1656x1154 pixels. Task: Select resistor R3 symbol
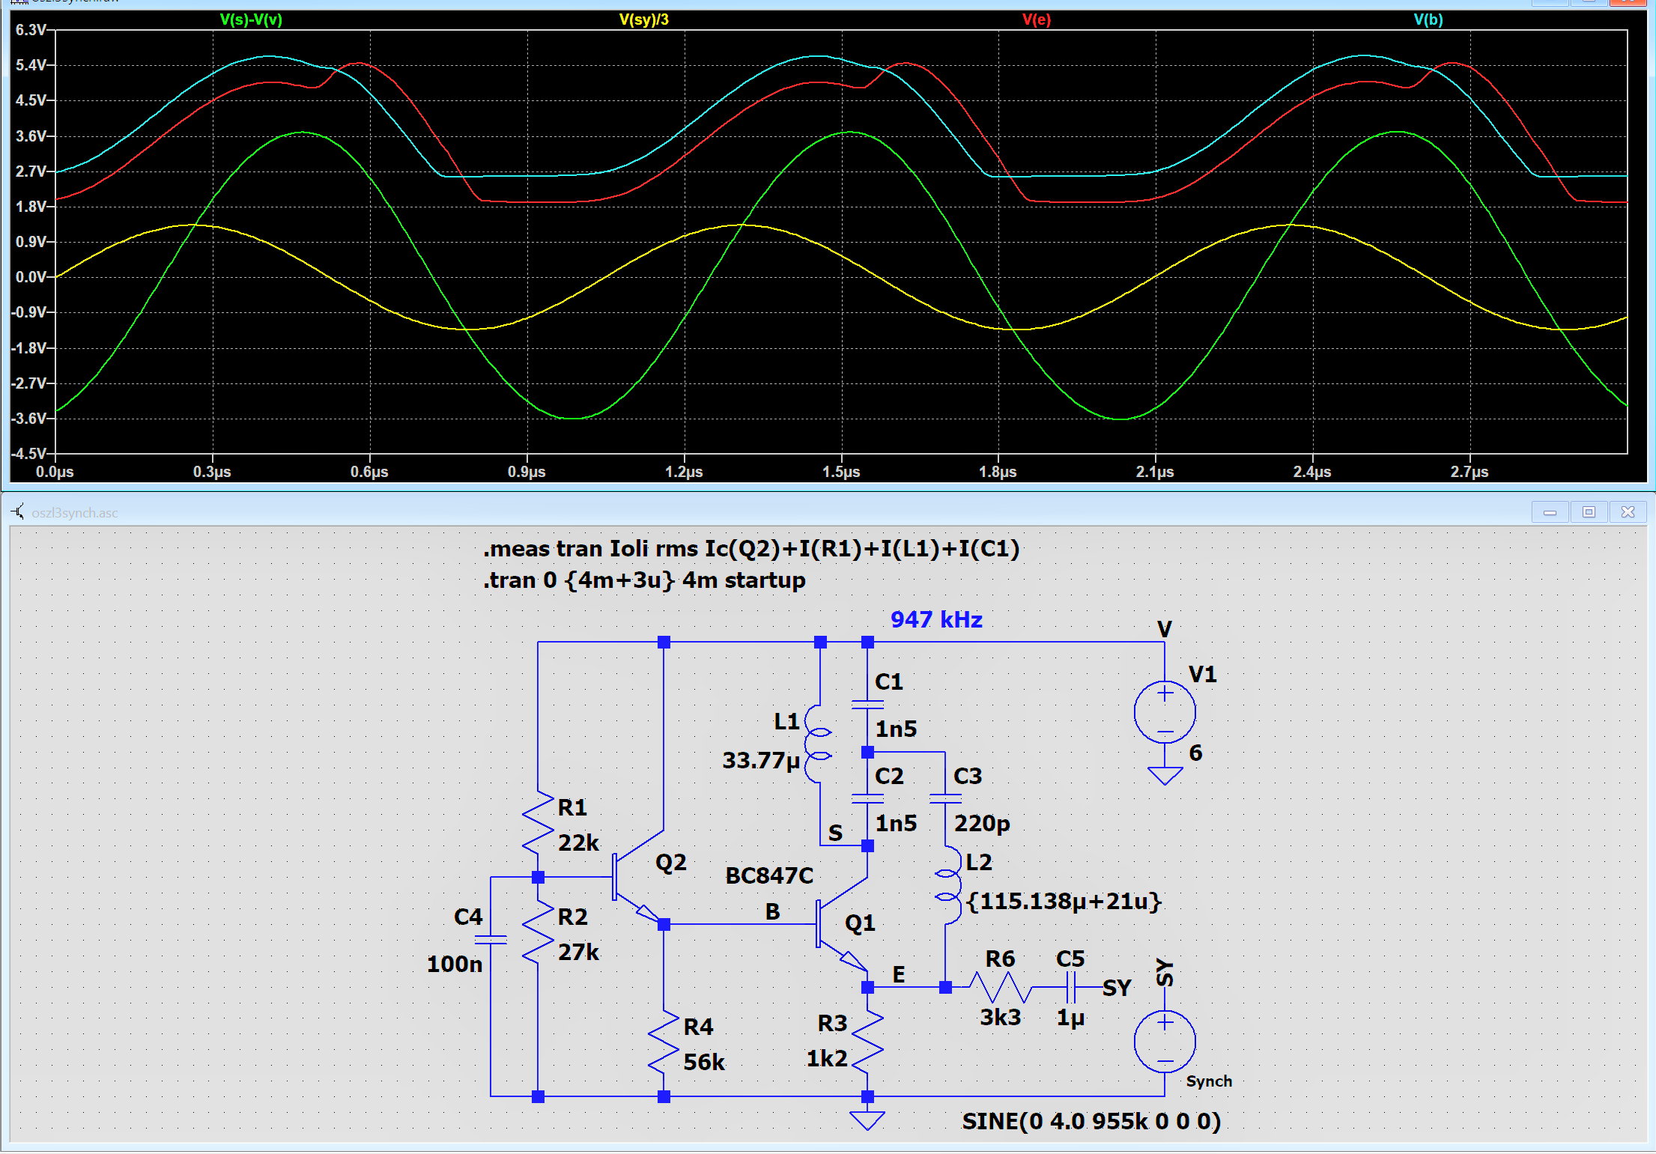point(867,1041)
